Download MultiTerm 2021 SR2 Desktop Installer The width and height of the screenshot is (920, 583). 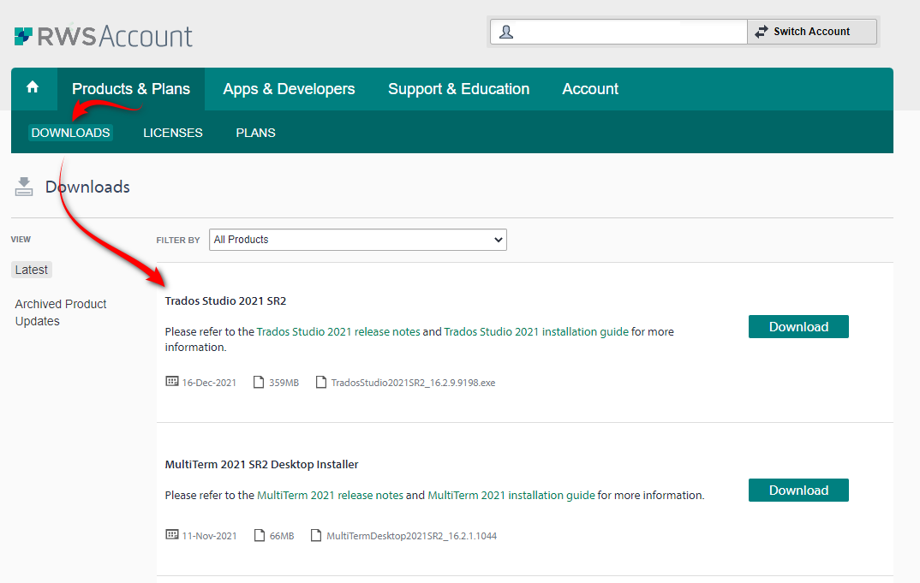tap(798, 491)
